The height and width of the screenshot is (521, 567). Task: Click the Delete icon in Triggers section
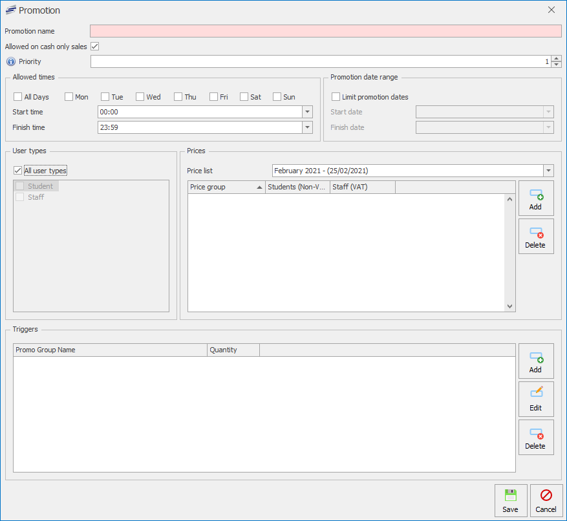536,433
